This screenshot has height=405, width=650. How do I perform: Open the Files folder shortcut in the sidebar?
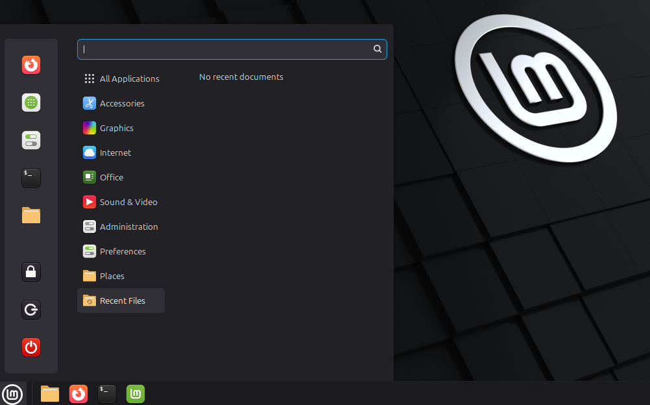(31, 215)
